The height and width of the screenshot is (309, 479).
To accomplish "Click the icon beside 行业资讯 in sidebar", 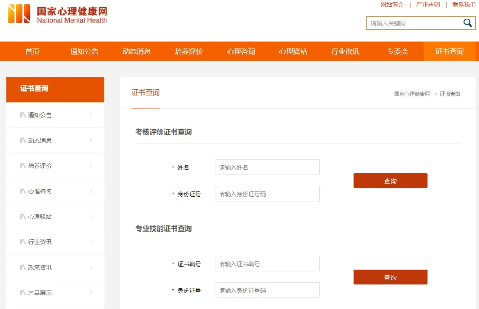I will click(x=23, y=242).
